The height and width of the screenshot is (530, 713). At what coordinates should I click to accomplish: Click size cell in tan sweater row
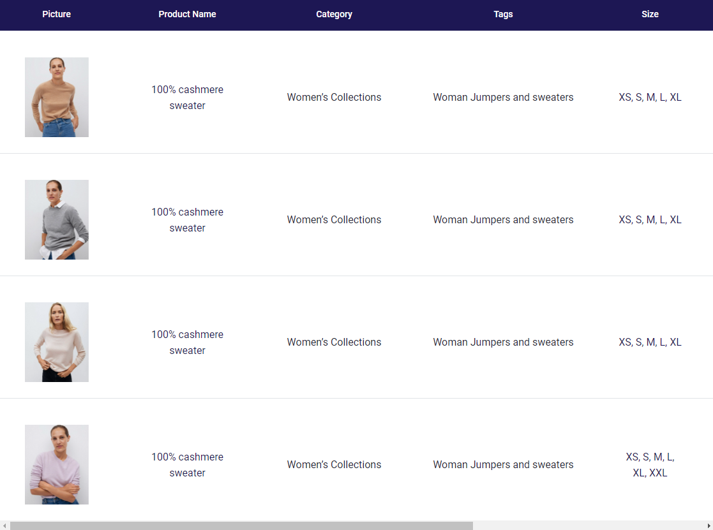(650, 97)
